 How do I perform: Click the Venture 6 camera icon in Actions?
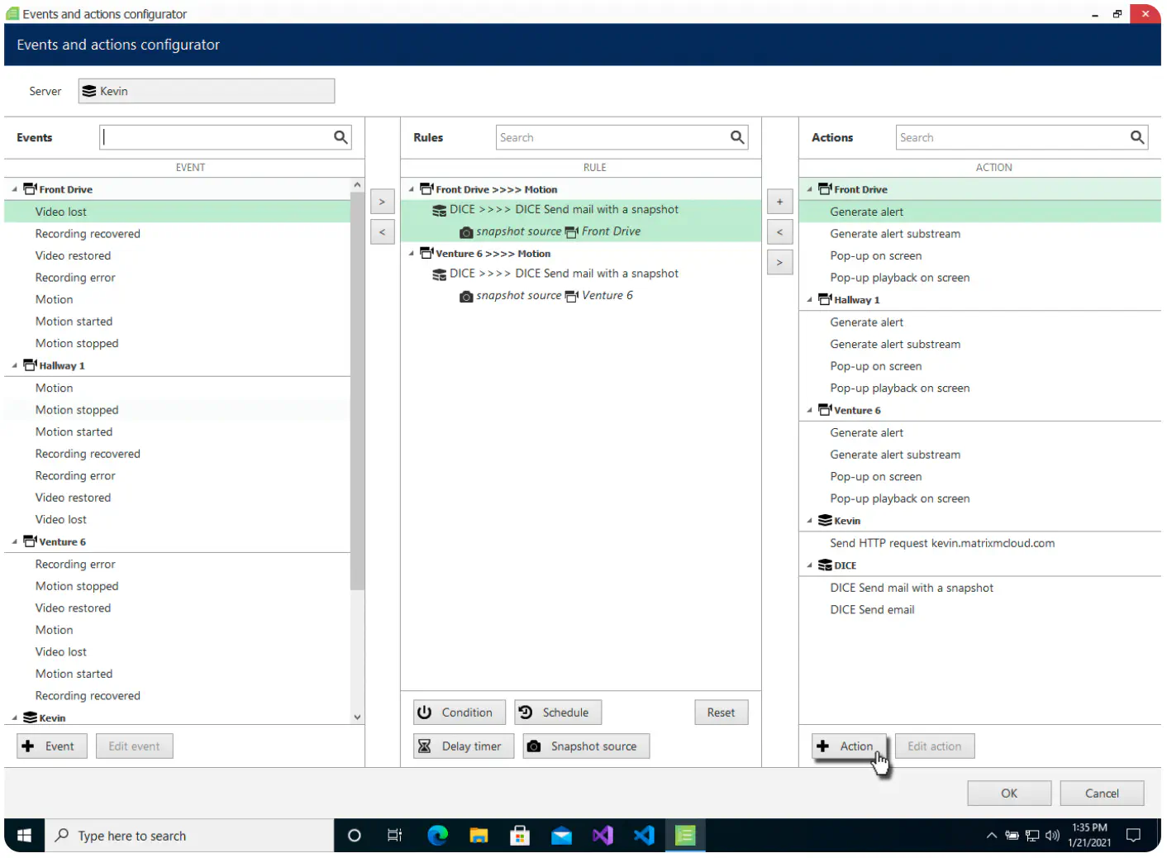[825, 409]
